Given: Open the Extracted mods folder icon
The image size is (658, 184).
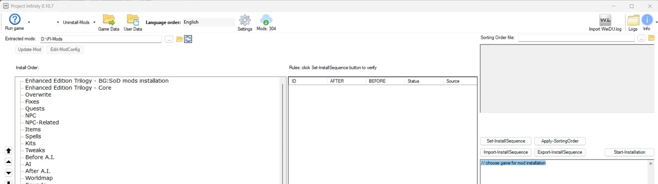Looking at the screenshot, I should (179, 39).
